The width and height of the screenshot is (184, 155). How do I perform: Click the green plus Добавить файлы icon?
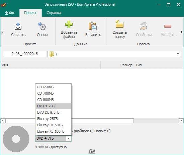[x=69, y=24]
